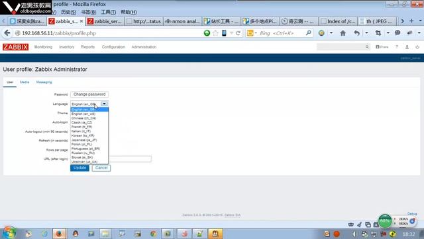The image size is (424, 239).
Task: Open the Inventory menu
Action: coord(66,47)
